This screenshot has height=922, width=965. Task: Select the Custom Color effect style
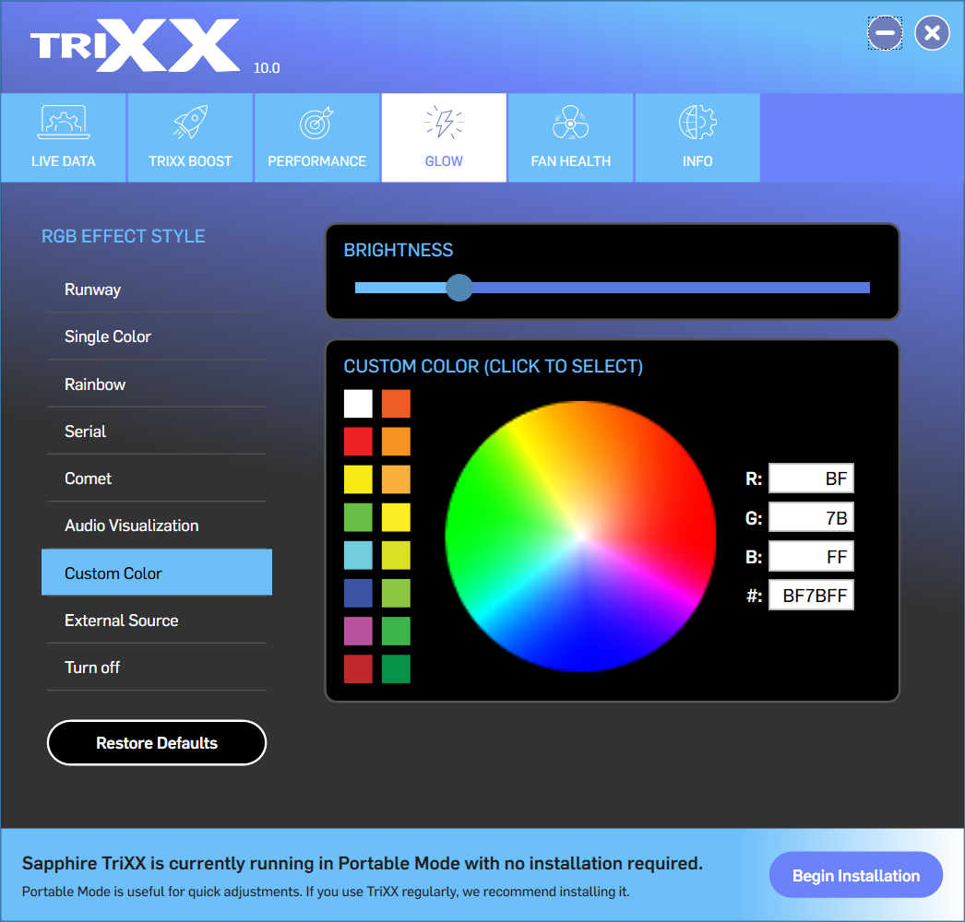coord(157,573)
